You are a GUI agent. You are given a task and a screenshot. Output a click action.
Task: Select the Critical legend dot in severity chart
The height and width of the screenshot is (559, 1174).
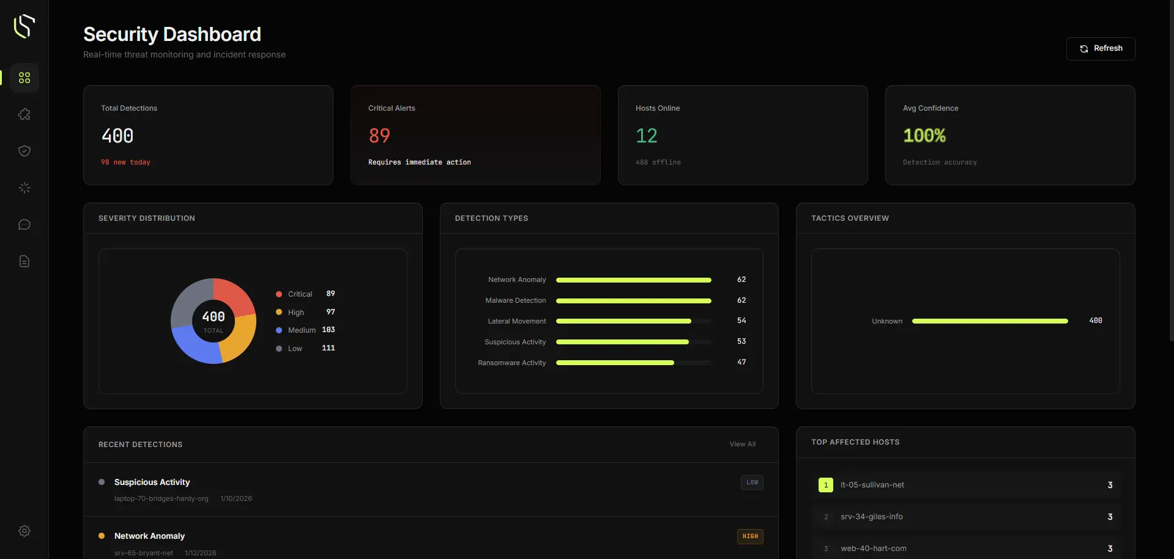coord(280,294)
